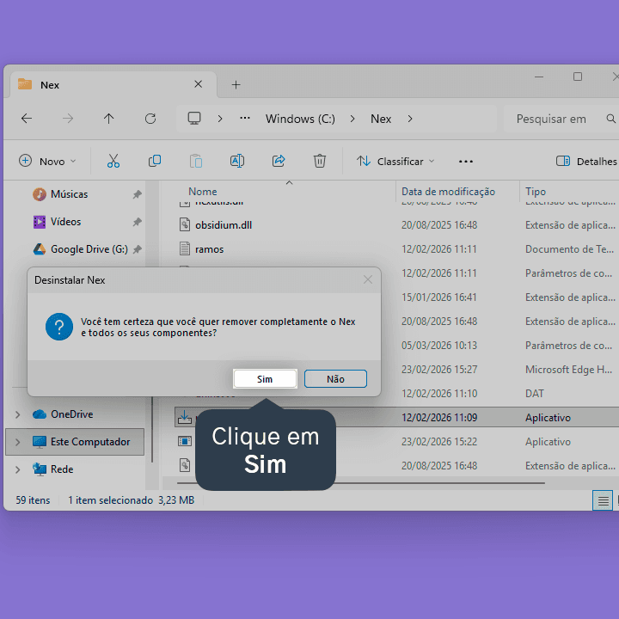Open Músicas in the sidebar
Viewport: 619px width, 619px height.
[69, 194]
